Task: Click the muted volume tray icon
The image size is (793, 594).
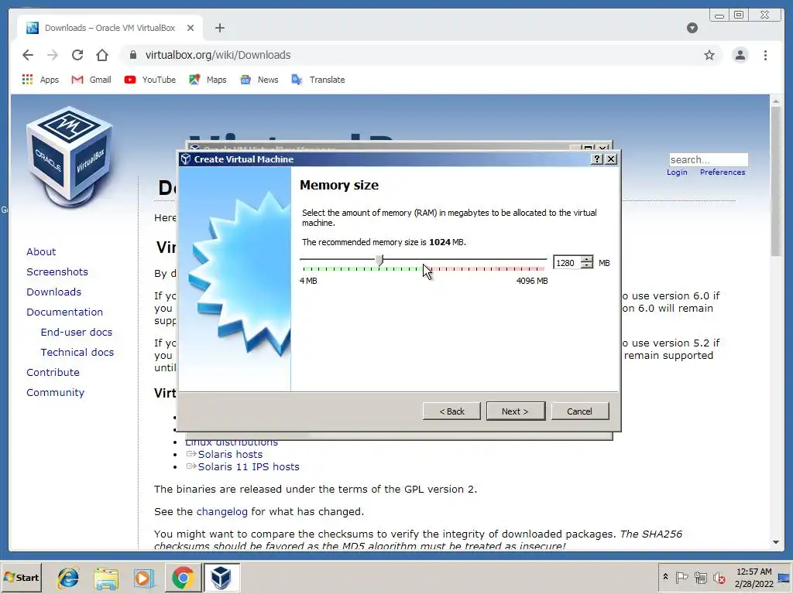Action: [x=719, y=577]
